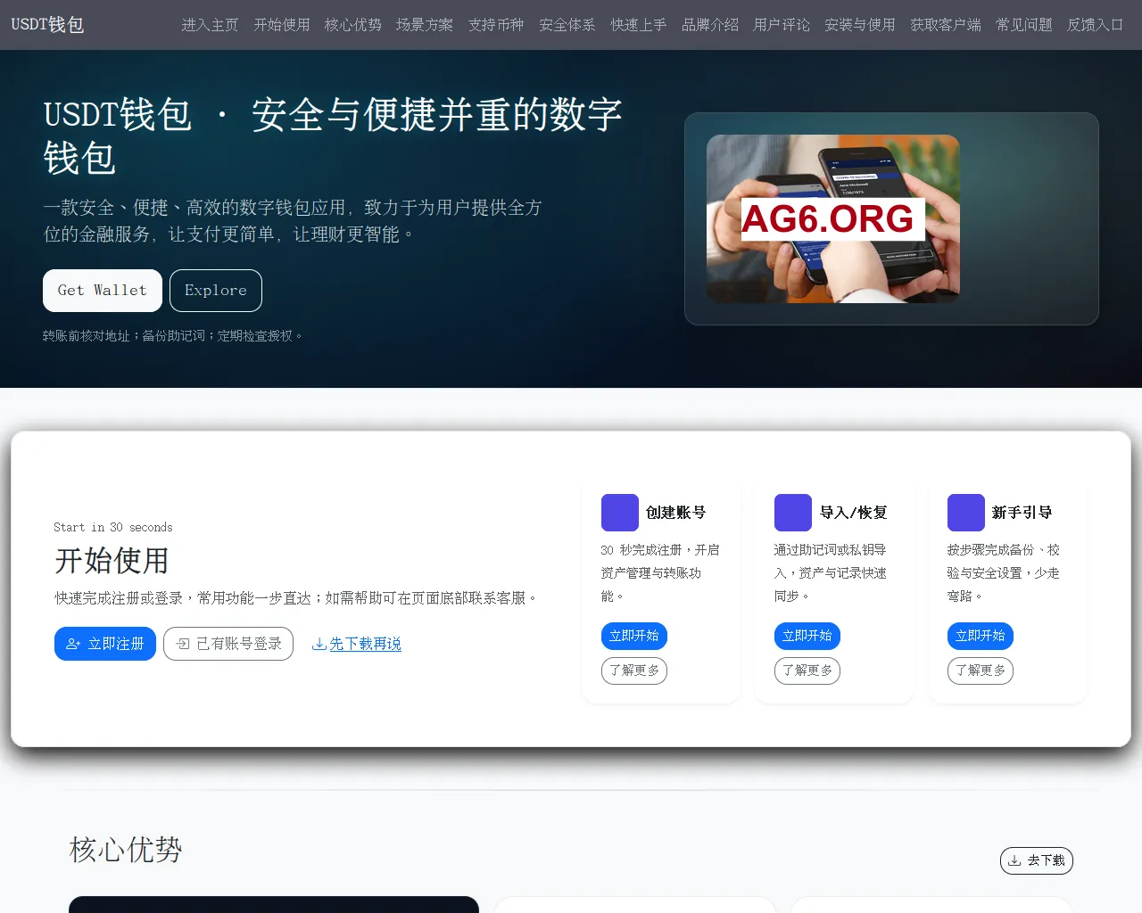The width and height of the screenshot is (1142, 913).
Task: Click the blue 立即注册 button
Action: [x=105, y=644]
